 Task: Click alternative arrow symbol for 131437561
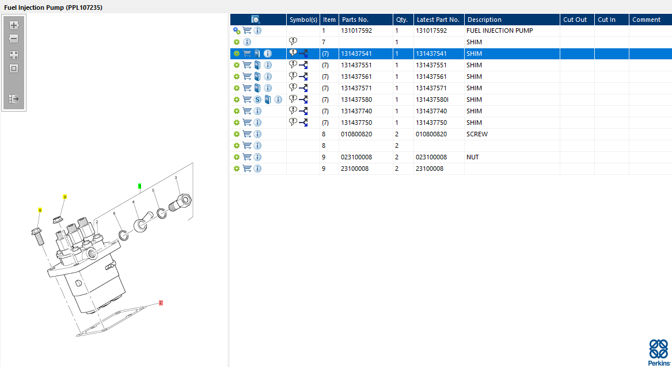point(303,77)
